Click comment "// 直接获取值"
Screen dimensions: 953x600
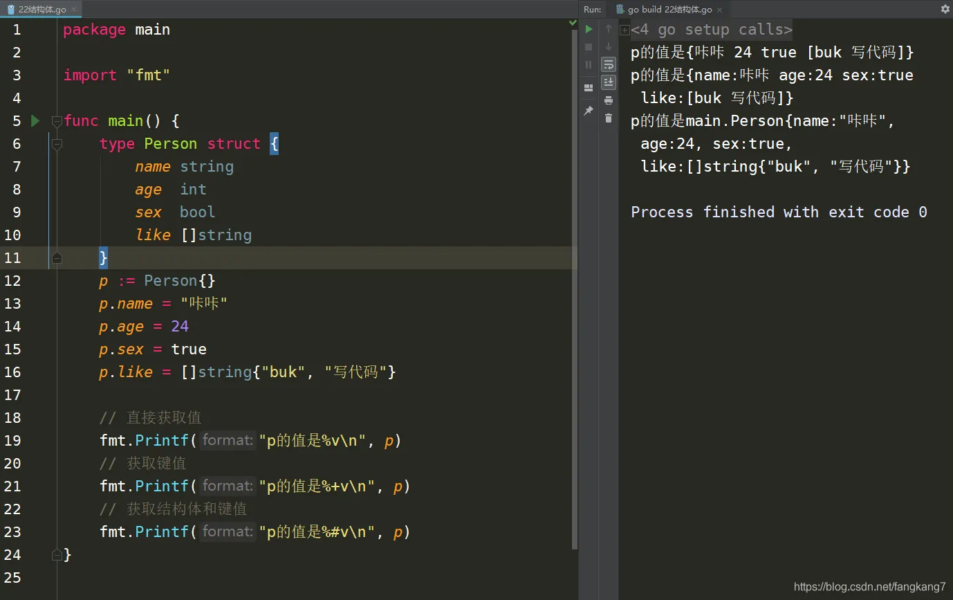[x=151, y=417]
